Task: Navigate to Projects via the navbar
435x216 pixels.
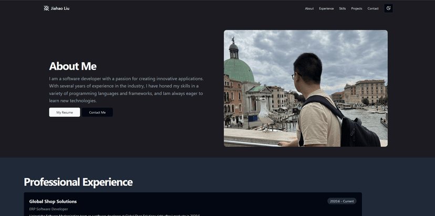Action: (x=357, y=8)
